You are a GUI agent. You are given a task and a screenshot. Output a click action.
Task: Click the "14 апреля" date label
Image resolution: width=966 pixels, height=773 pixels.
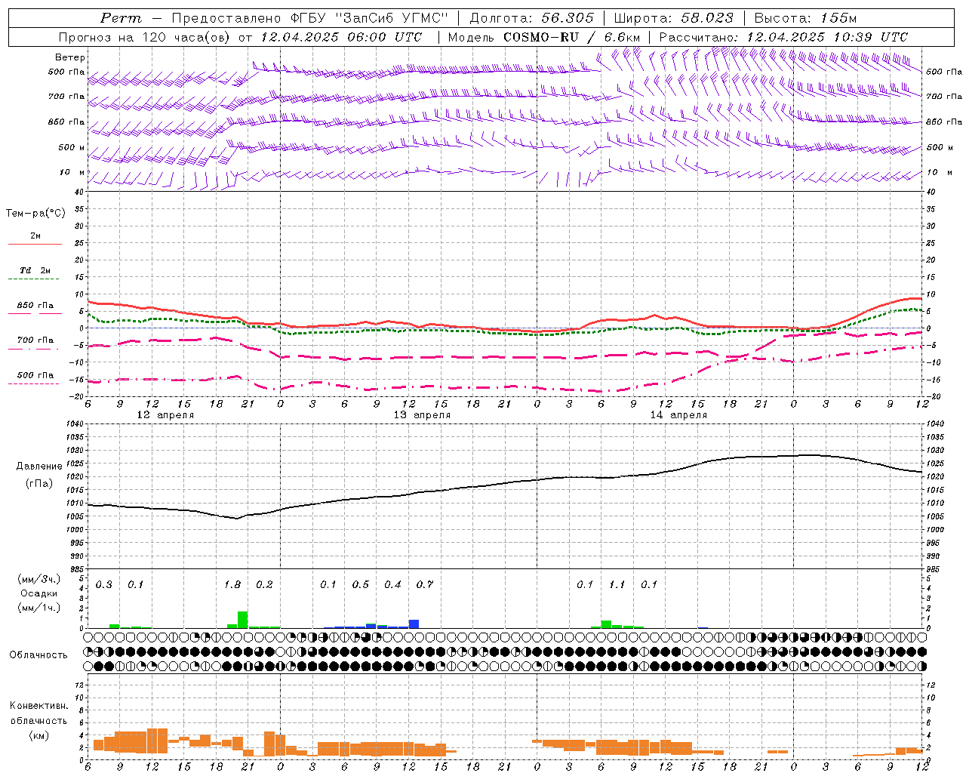[678, 415]
